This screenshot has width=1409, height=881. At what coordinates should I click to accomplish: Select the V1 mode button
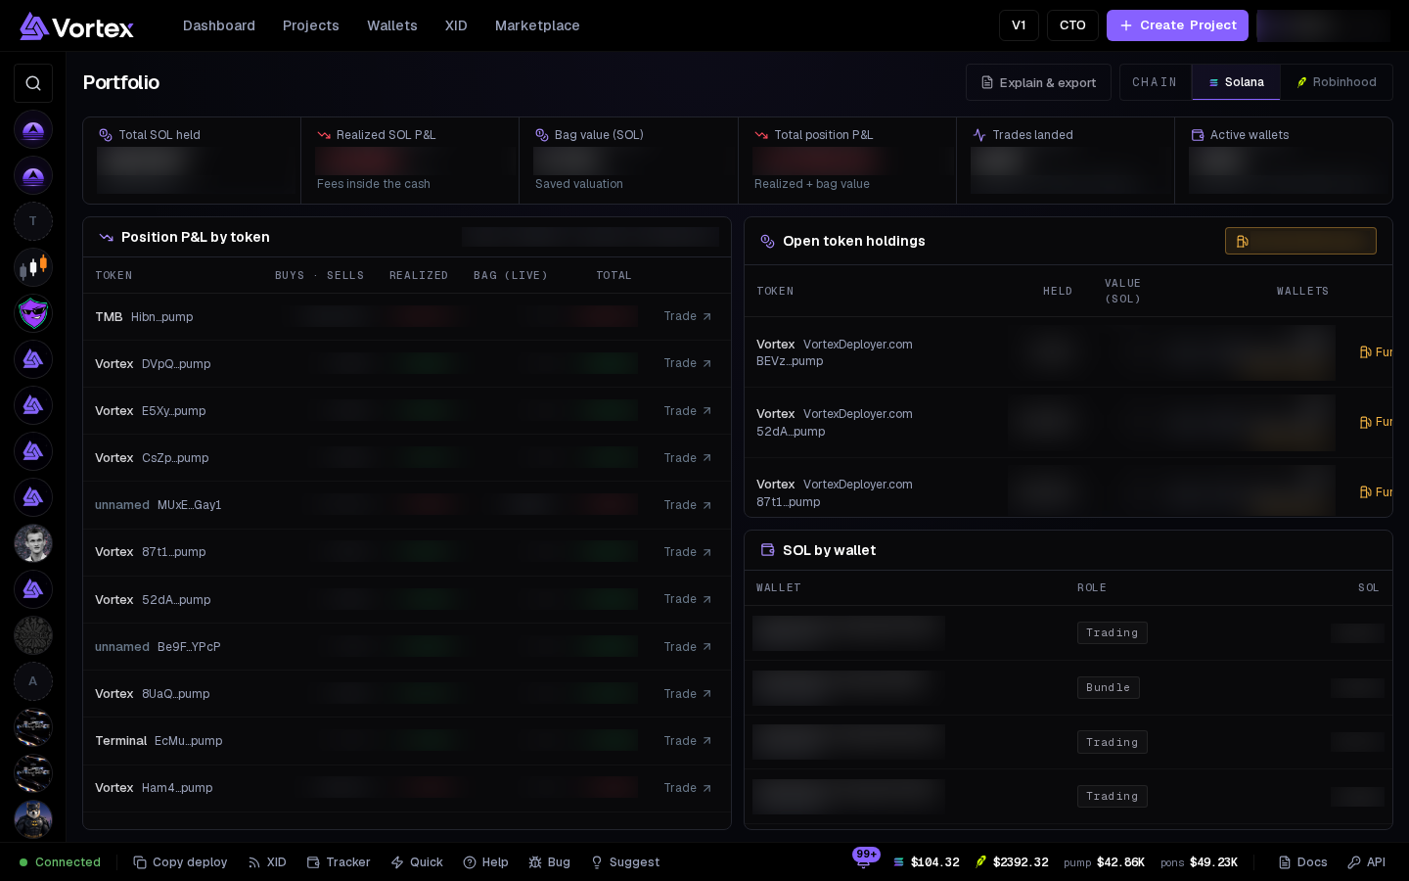pos(1019,25)
